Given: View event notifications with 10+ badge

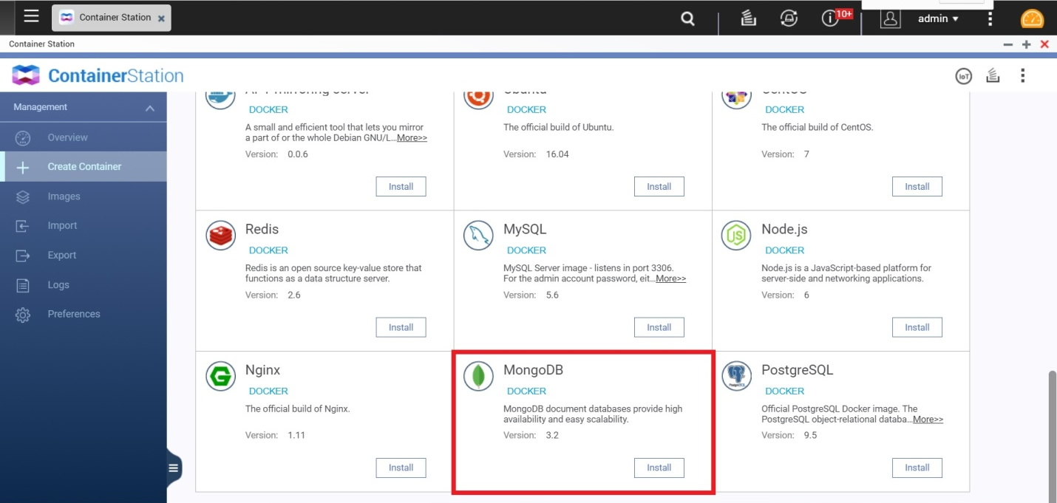Looking at the screenshot, I should point(836,18).
